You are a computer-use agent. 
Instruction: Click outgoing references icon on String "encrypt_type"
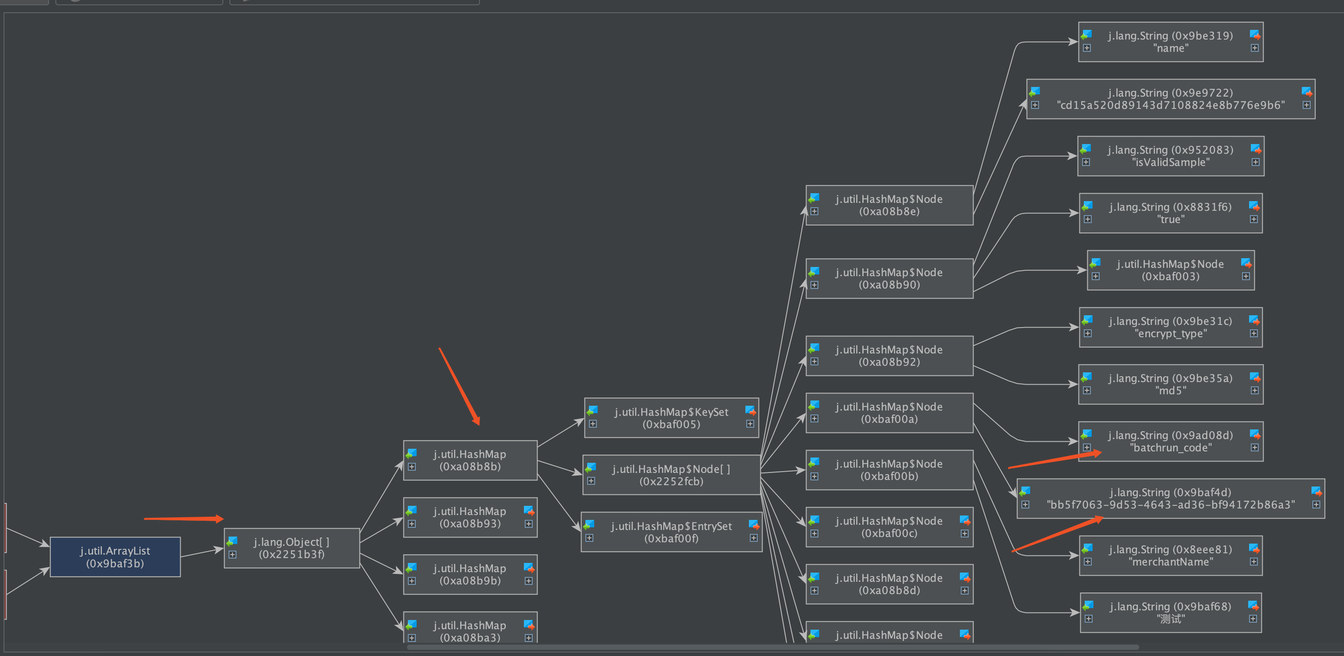click(1254, 321)
